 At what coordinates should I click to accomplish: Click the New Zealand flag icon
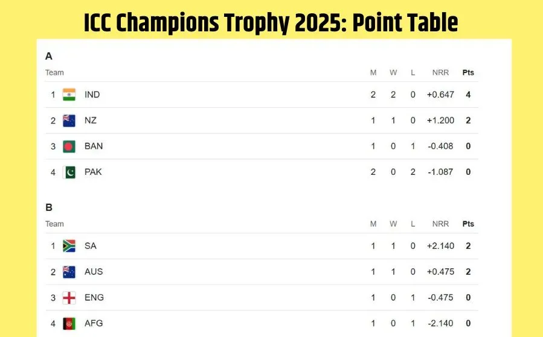pyautogui.click(x=69, y=121)
